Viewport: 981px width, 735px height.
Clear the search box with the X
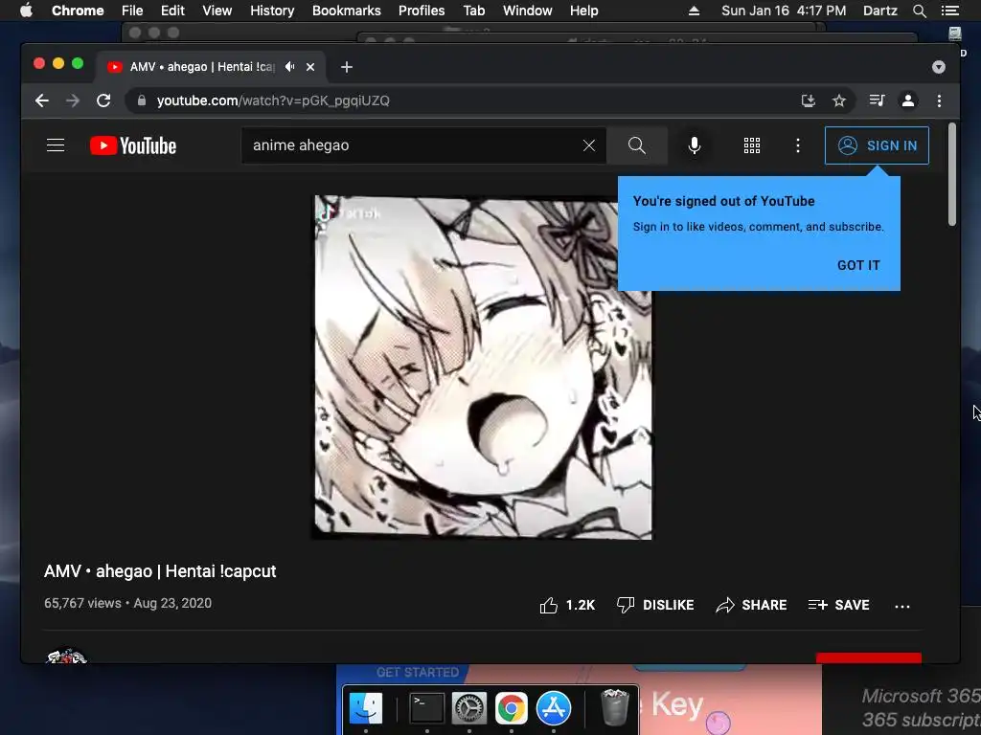click(589, 145)
